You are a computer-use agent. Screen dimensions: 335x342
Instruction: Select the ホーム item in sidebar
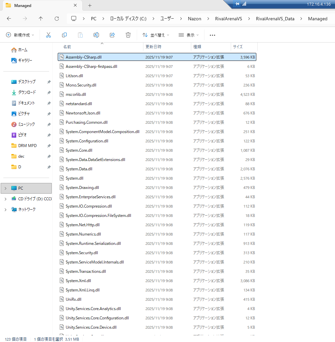pyautogui.click(x=23, y=50)
